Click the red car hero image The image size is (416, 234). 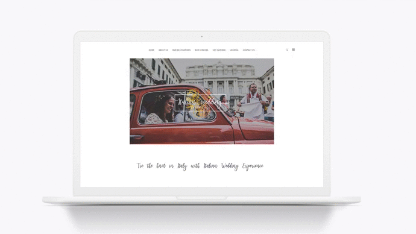click(201, 101)
